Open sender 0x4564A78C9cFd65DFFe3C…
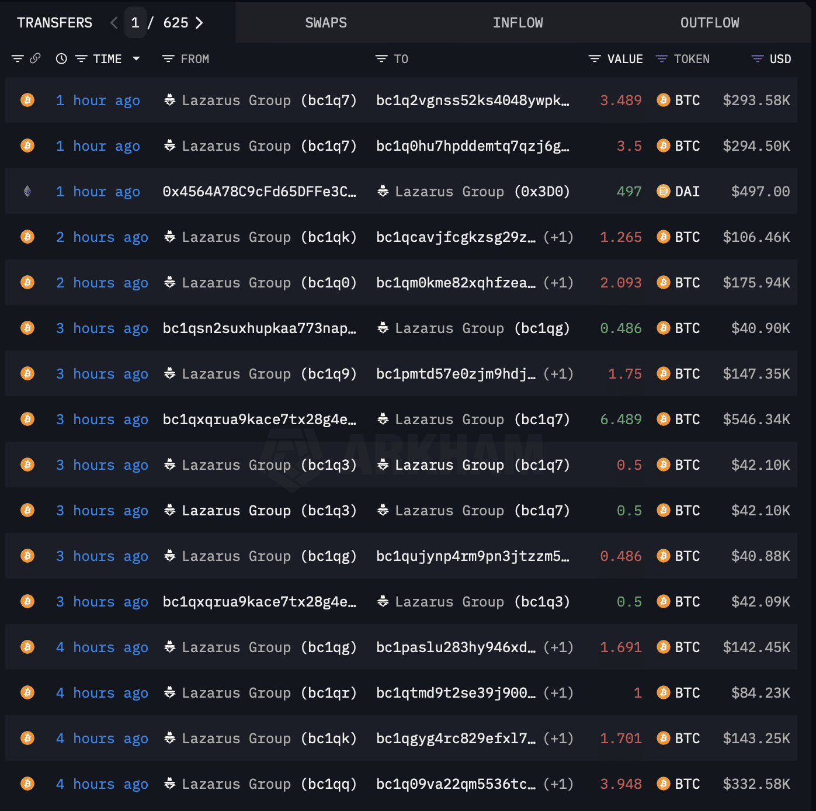The image size is (816, 811). point(259,192)
